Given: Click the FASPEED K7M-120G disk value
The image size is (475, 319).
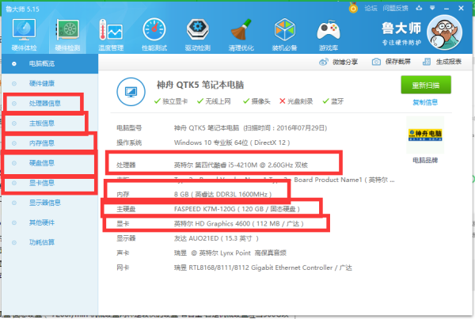Looking at the screenshot, I should pos(237,209).
